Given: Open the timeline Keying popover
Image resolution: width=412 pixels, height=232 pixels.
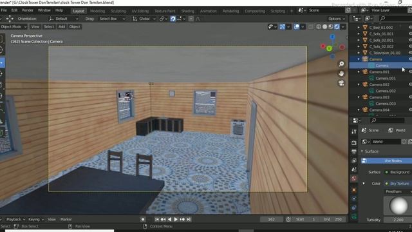Looking at the screenshot, I should click(x=36, y=219).
